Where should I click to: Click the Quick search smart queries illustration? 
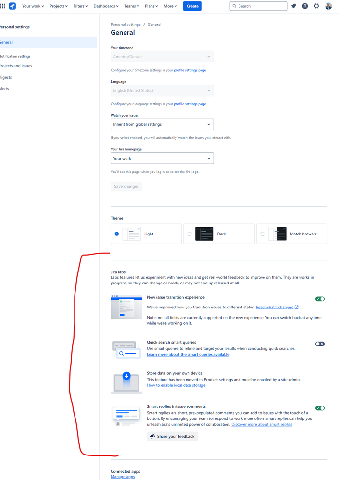coord(126,350)
